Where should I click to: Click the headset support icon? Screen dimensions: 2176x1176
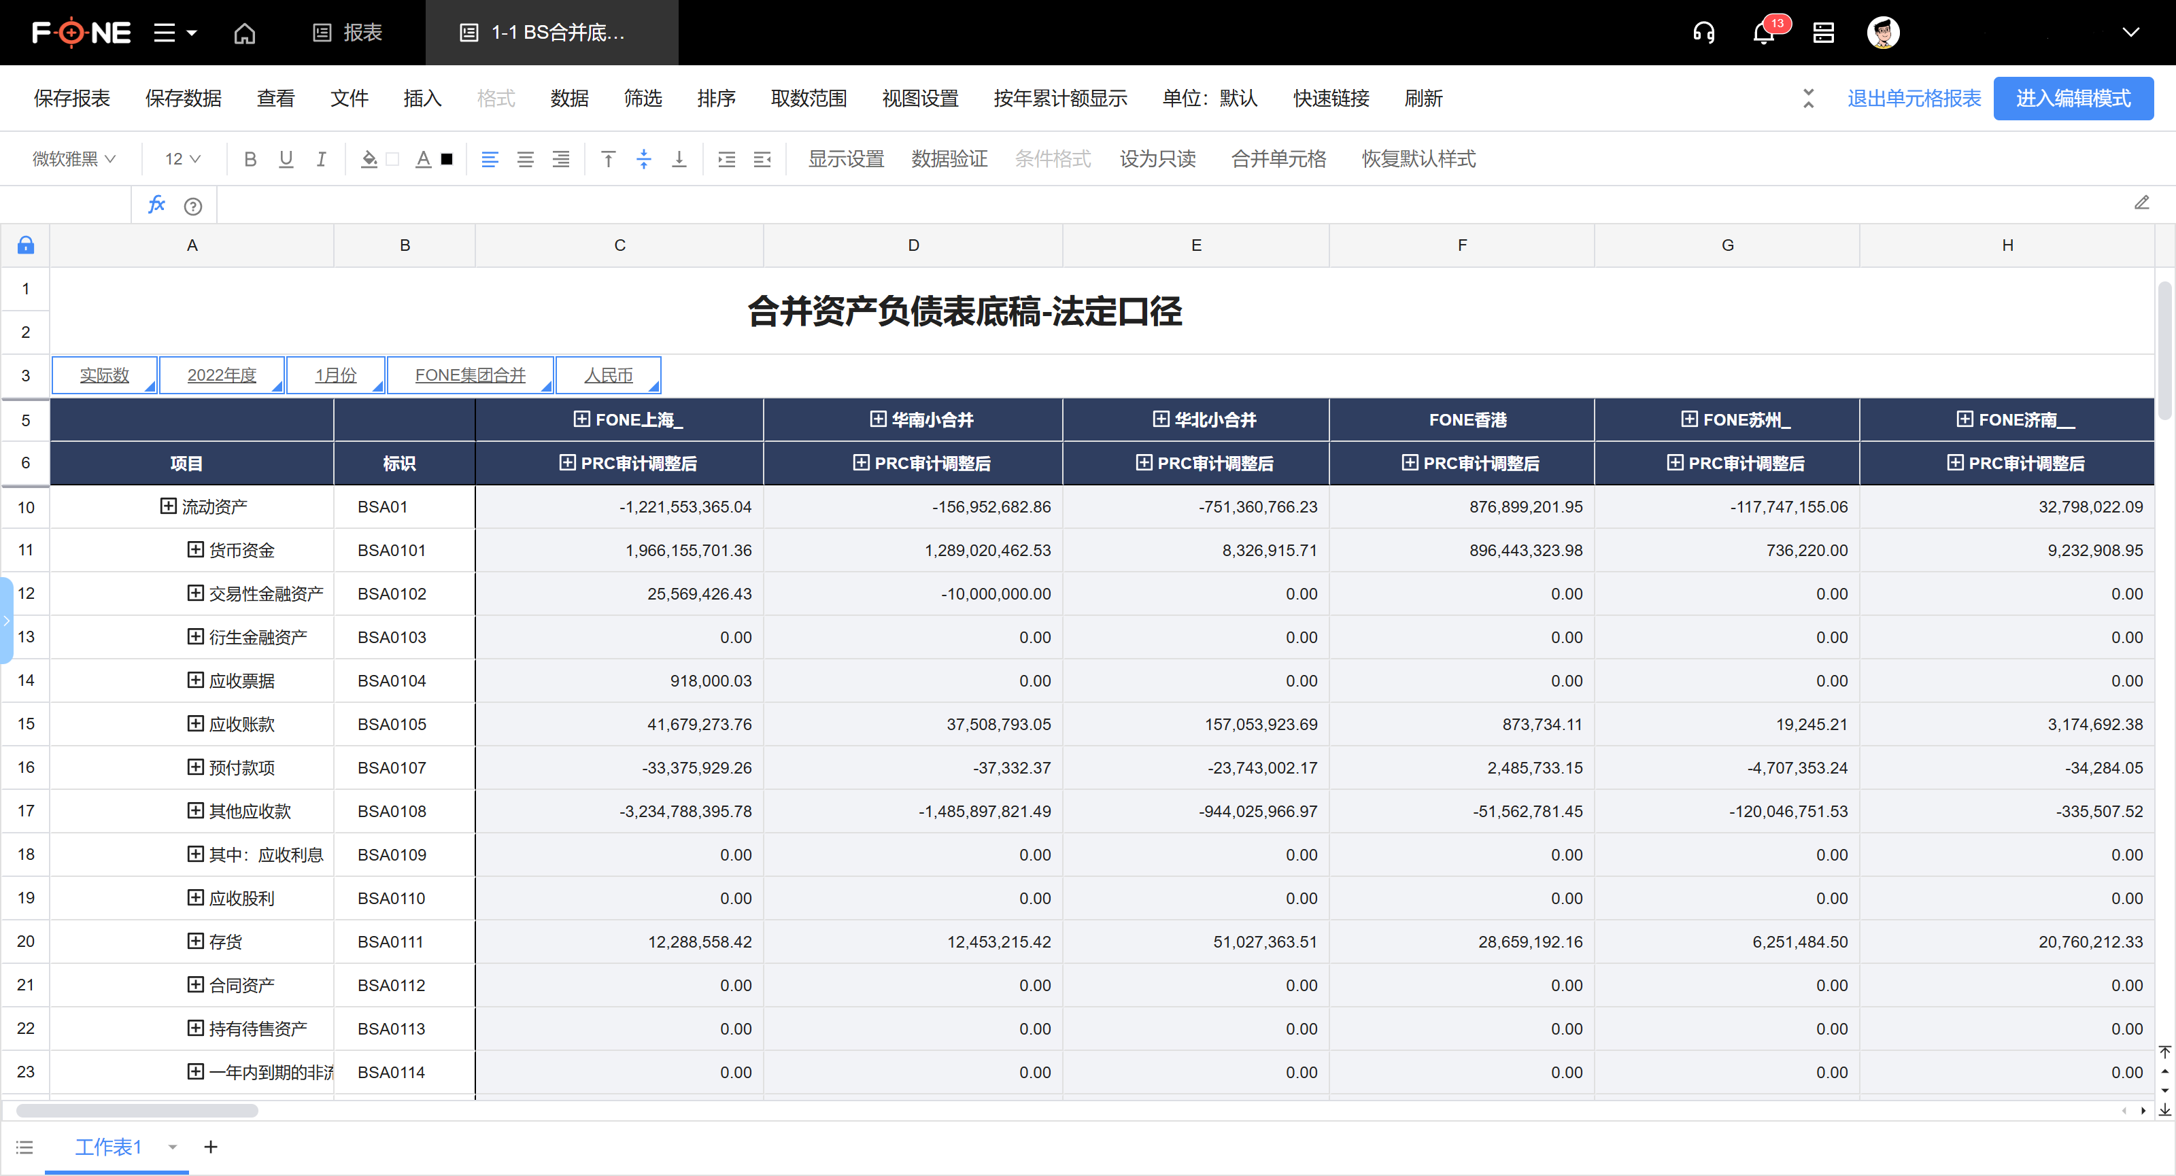(x=1704, y=32)
